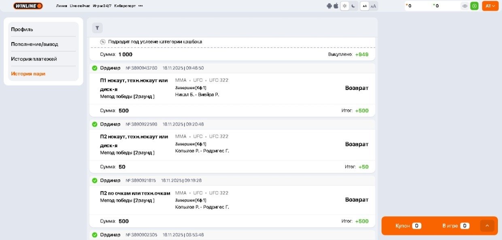
Task: Click the Купон counter button
Action: tap(408, 226)
